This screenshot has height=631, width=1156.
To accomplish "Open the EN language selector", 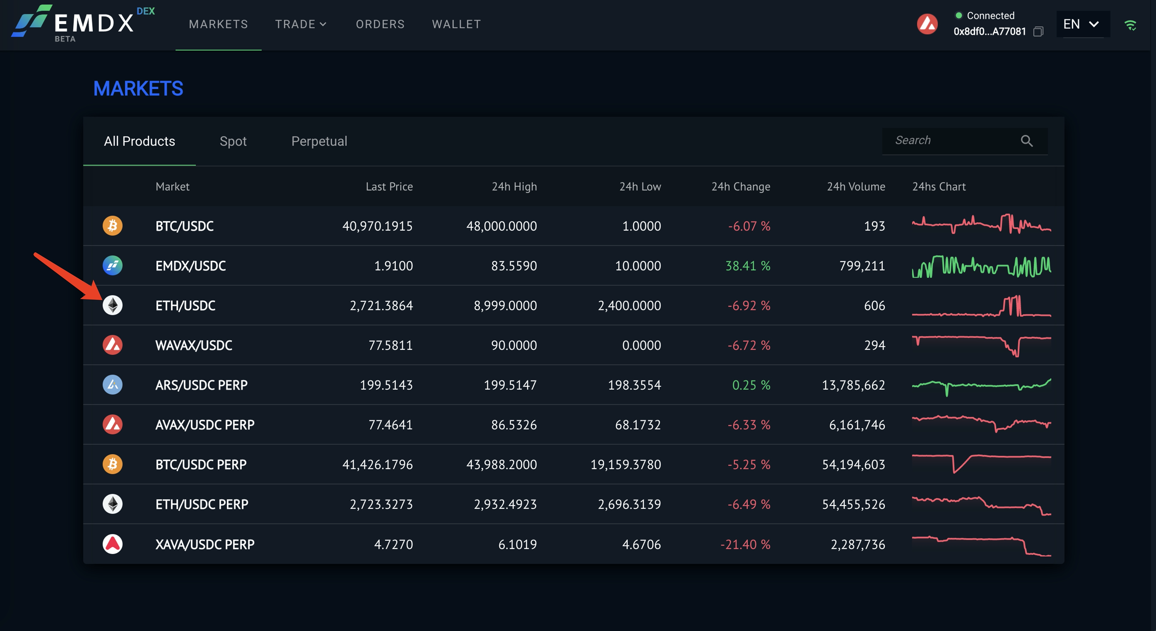I will tap(1081, 24).
